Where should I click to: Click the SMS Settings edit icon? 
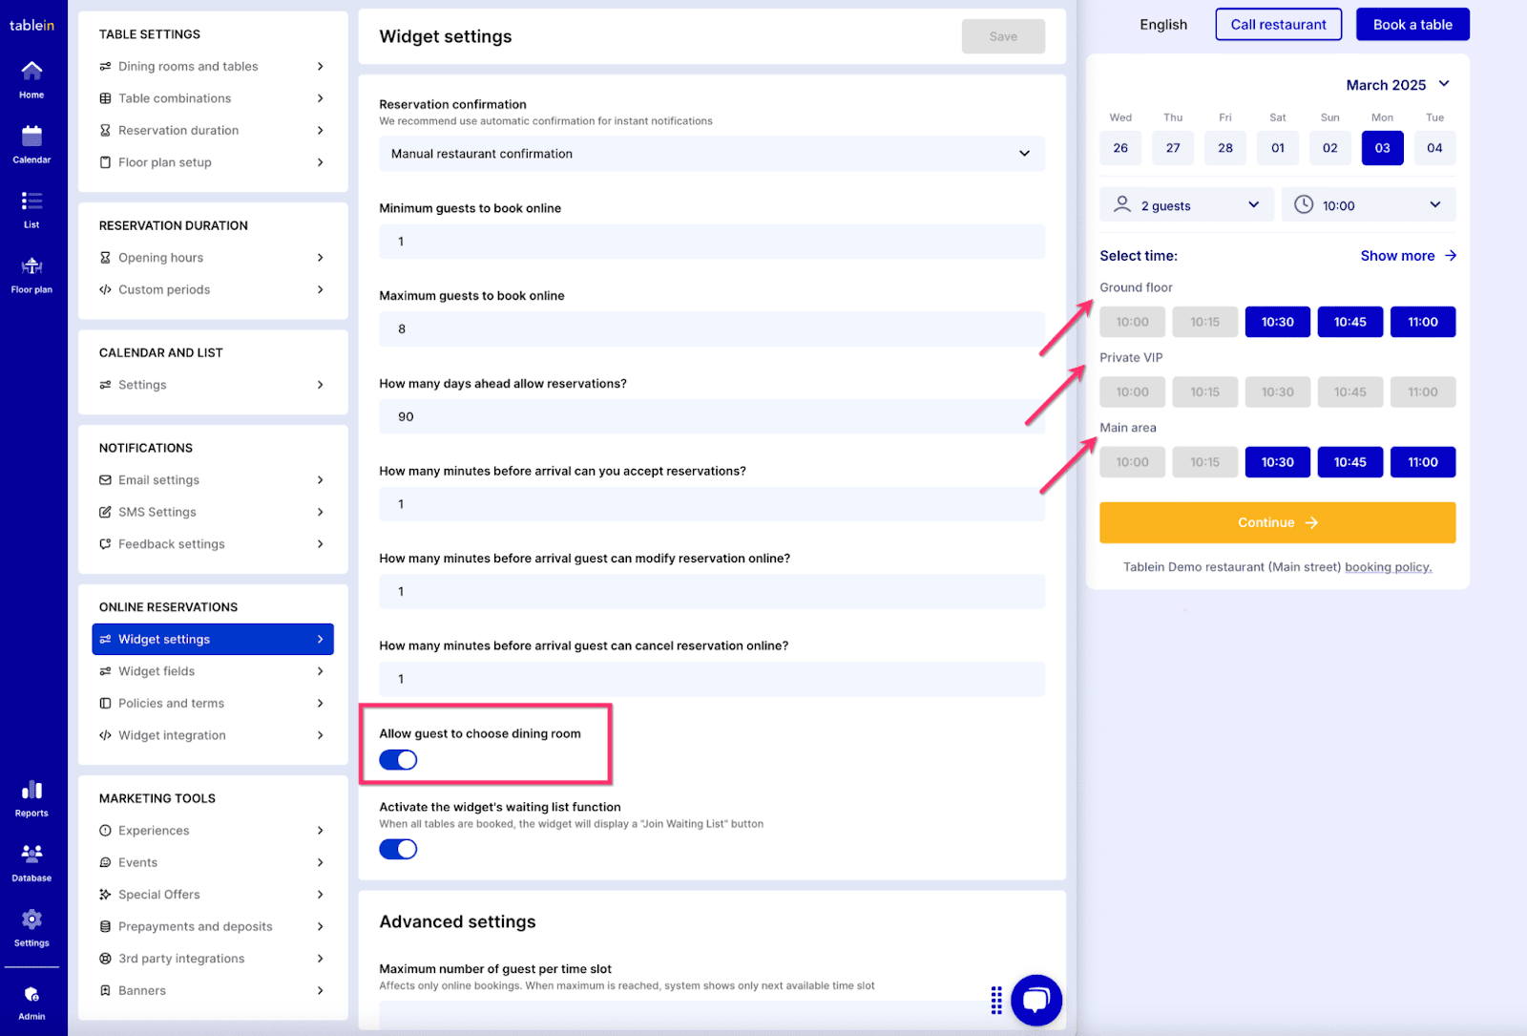pos(105,512)
